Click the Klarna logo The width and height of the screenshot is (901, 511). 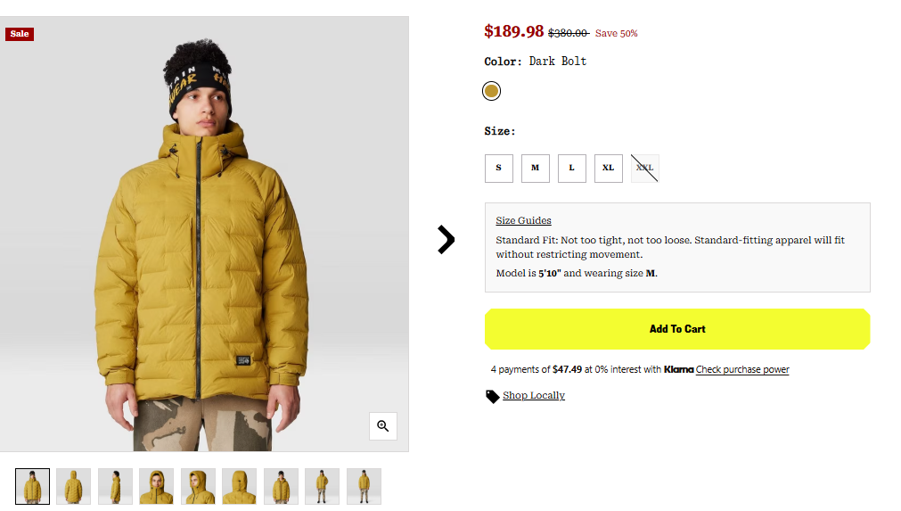[678, 369]
